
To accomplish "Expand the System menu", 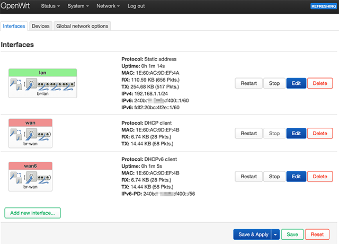I will tap(79, 6).
